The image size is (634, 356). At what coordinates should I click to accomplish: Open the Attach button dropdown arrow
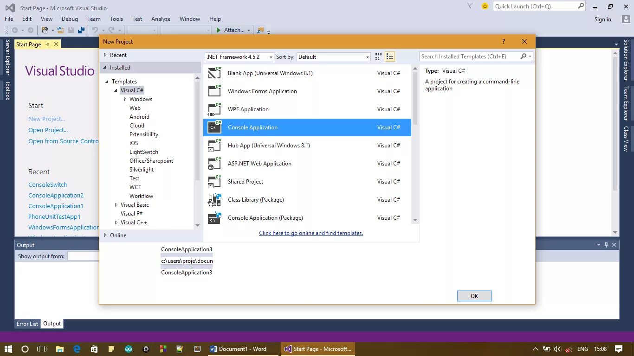point(249,30)
